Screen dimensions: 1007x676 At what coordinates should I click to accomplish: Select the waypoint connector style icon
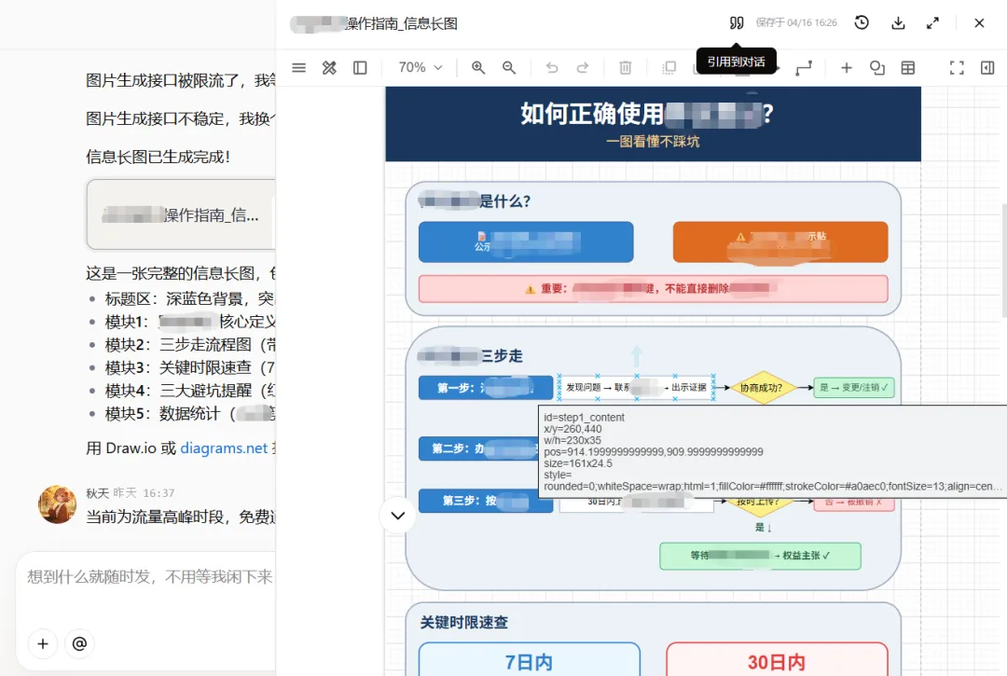tap(804, 67)
